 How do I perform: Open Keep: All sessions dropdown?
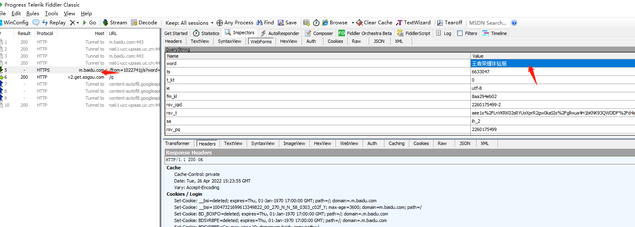[190, 23]
